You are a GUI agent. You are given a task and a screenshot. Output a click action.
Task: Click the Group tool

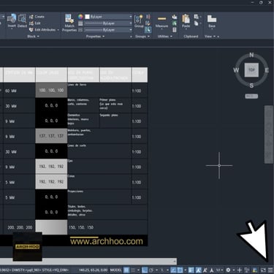[139, 21]
